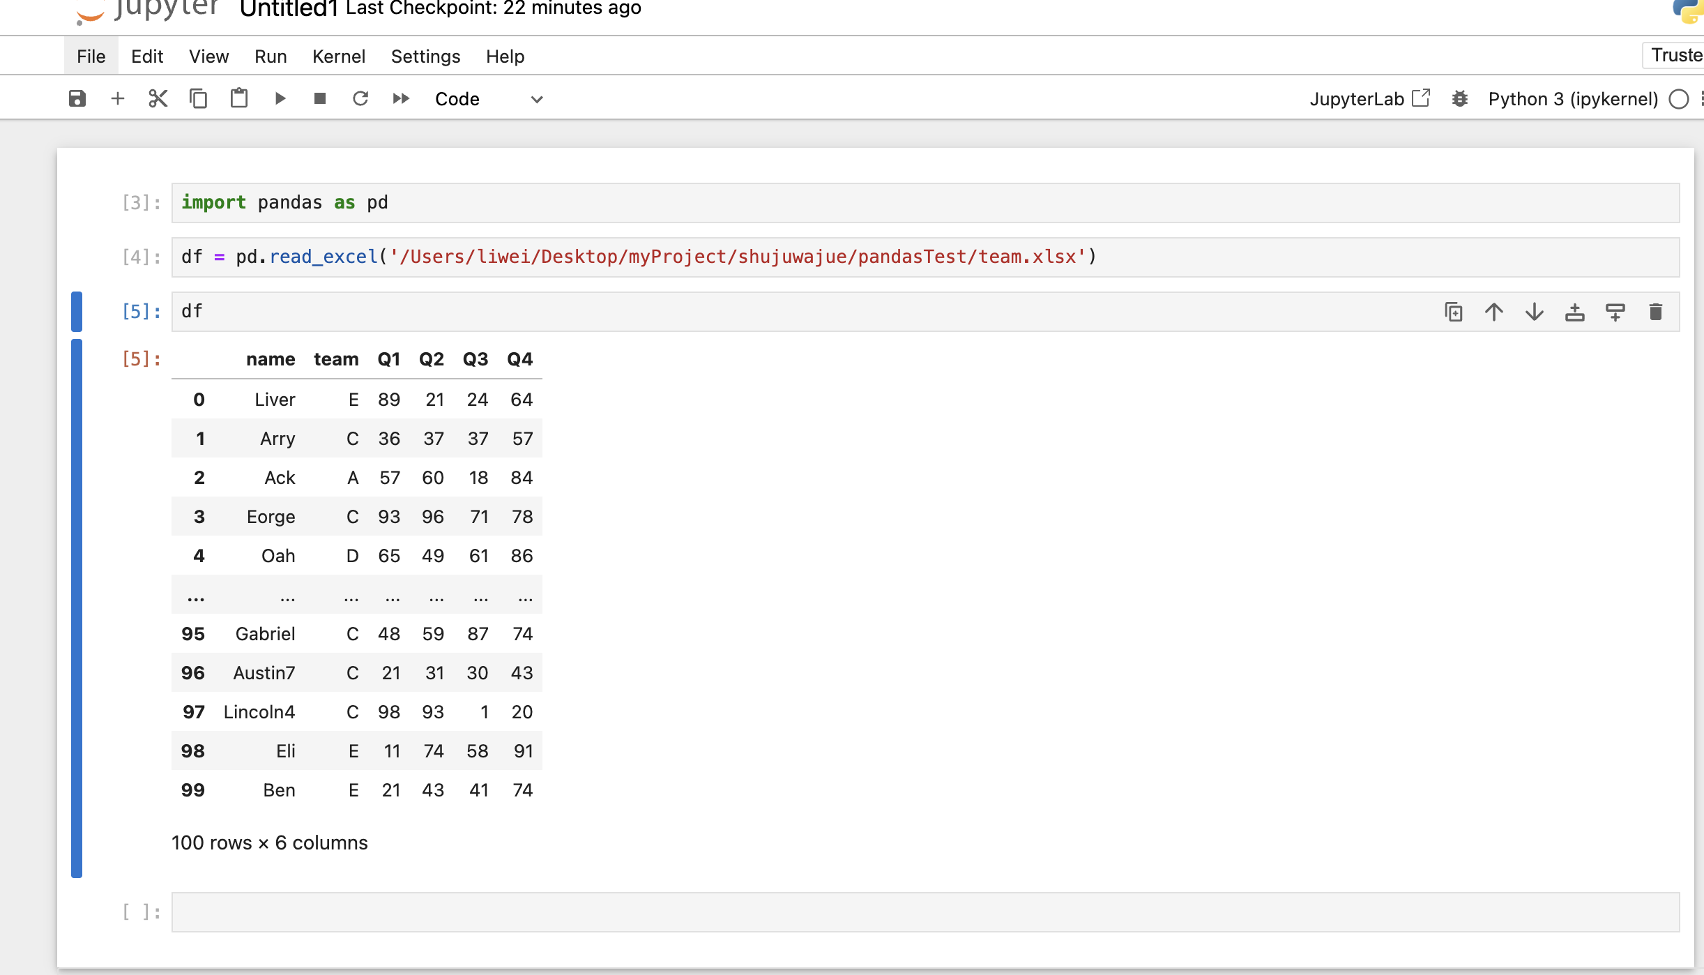Click the 'name' column header
The image size is (1704, 975).
pyautogui.click(x=271, y=359)
